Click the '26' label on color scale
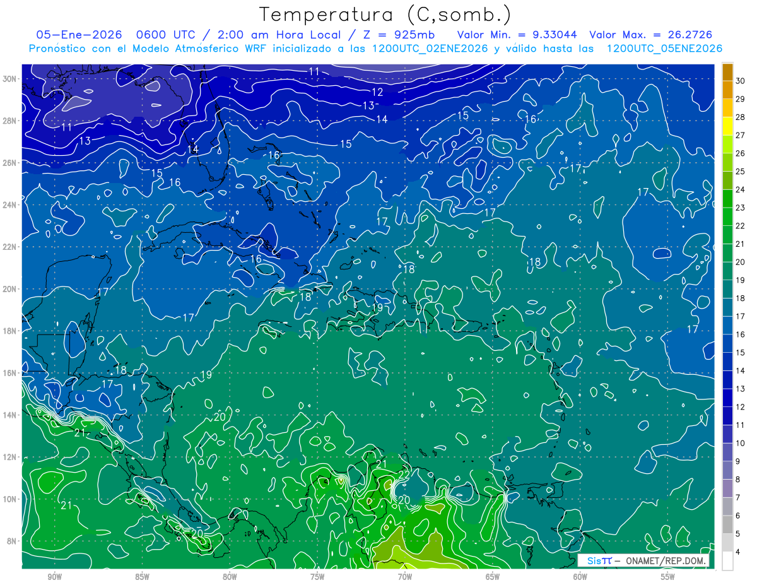 click(741, 153)
